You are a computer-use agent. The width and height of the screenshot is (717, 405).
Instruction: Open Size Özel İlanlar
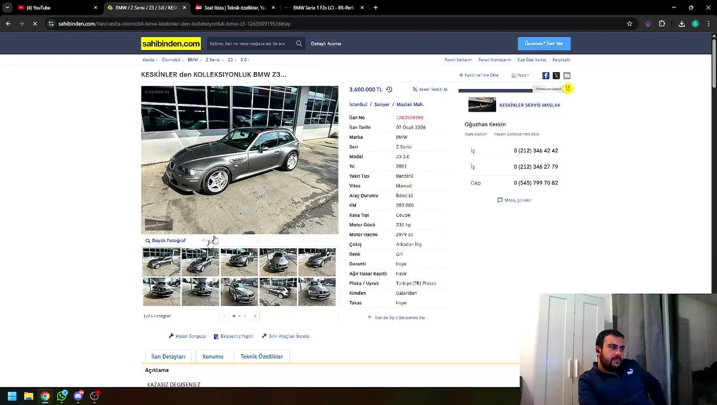point(531,60)
